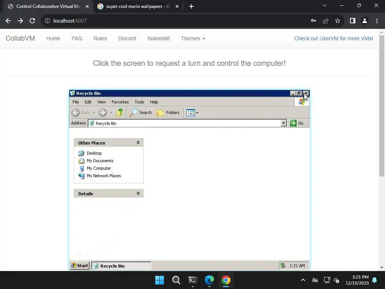Click the Up folder arrow icon
Screen dimensions: 385x289
click(120, 113)
